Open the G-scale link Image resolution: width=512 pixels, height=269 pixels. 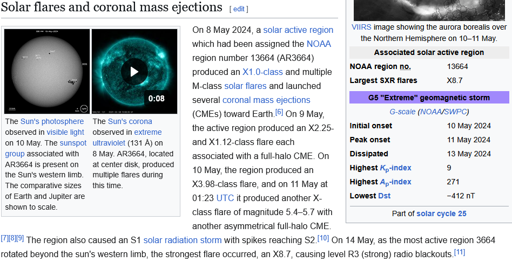coord(402,112)
